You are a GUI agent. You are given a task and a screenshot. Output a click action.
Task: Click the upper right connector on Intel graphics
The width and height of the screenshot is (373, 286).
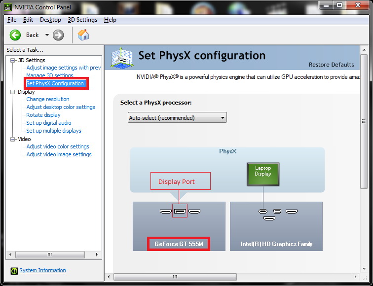(x=292, y=211)
